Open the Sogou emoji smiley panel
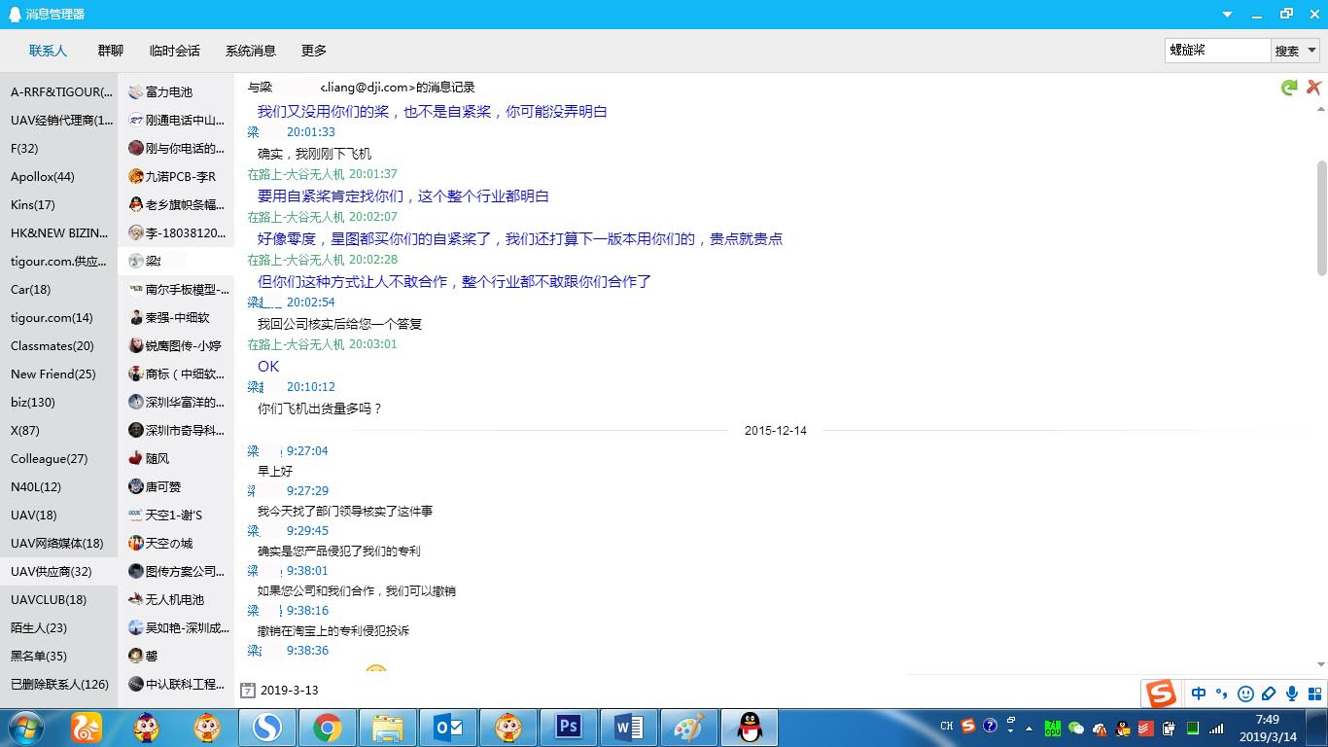The image size is (1328, 747). [x=1245, y=694]
